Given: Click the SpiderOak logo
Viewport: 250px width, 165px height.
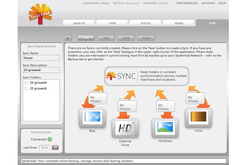Looking at the screenshot, I should point(40,14).
